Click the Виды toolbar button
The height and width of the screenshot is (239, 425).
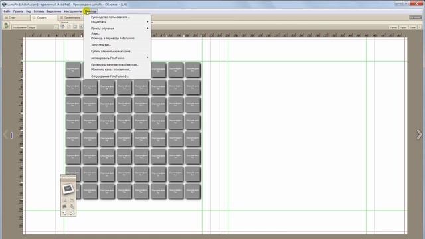point(32,27)
